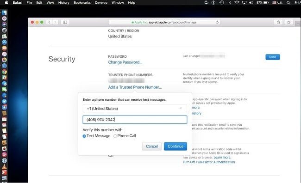Open the Bookmarks menu

pyautogui.click(x=82, y=3)
